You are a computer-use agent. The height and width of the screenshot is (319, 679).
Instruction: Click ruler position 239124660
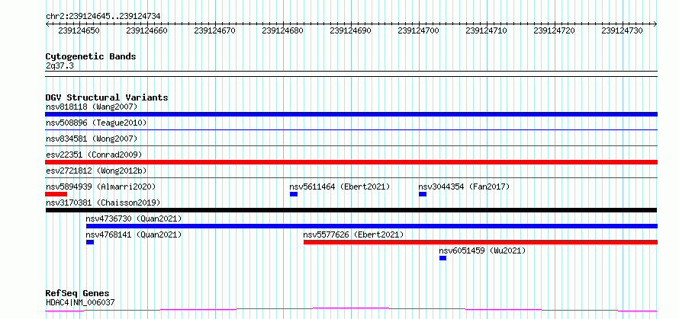(x=146, y=30)
